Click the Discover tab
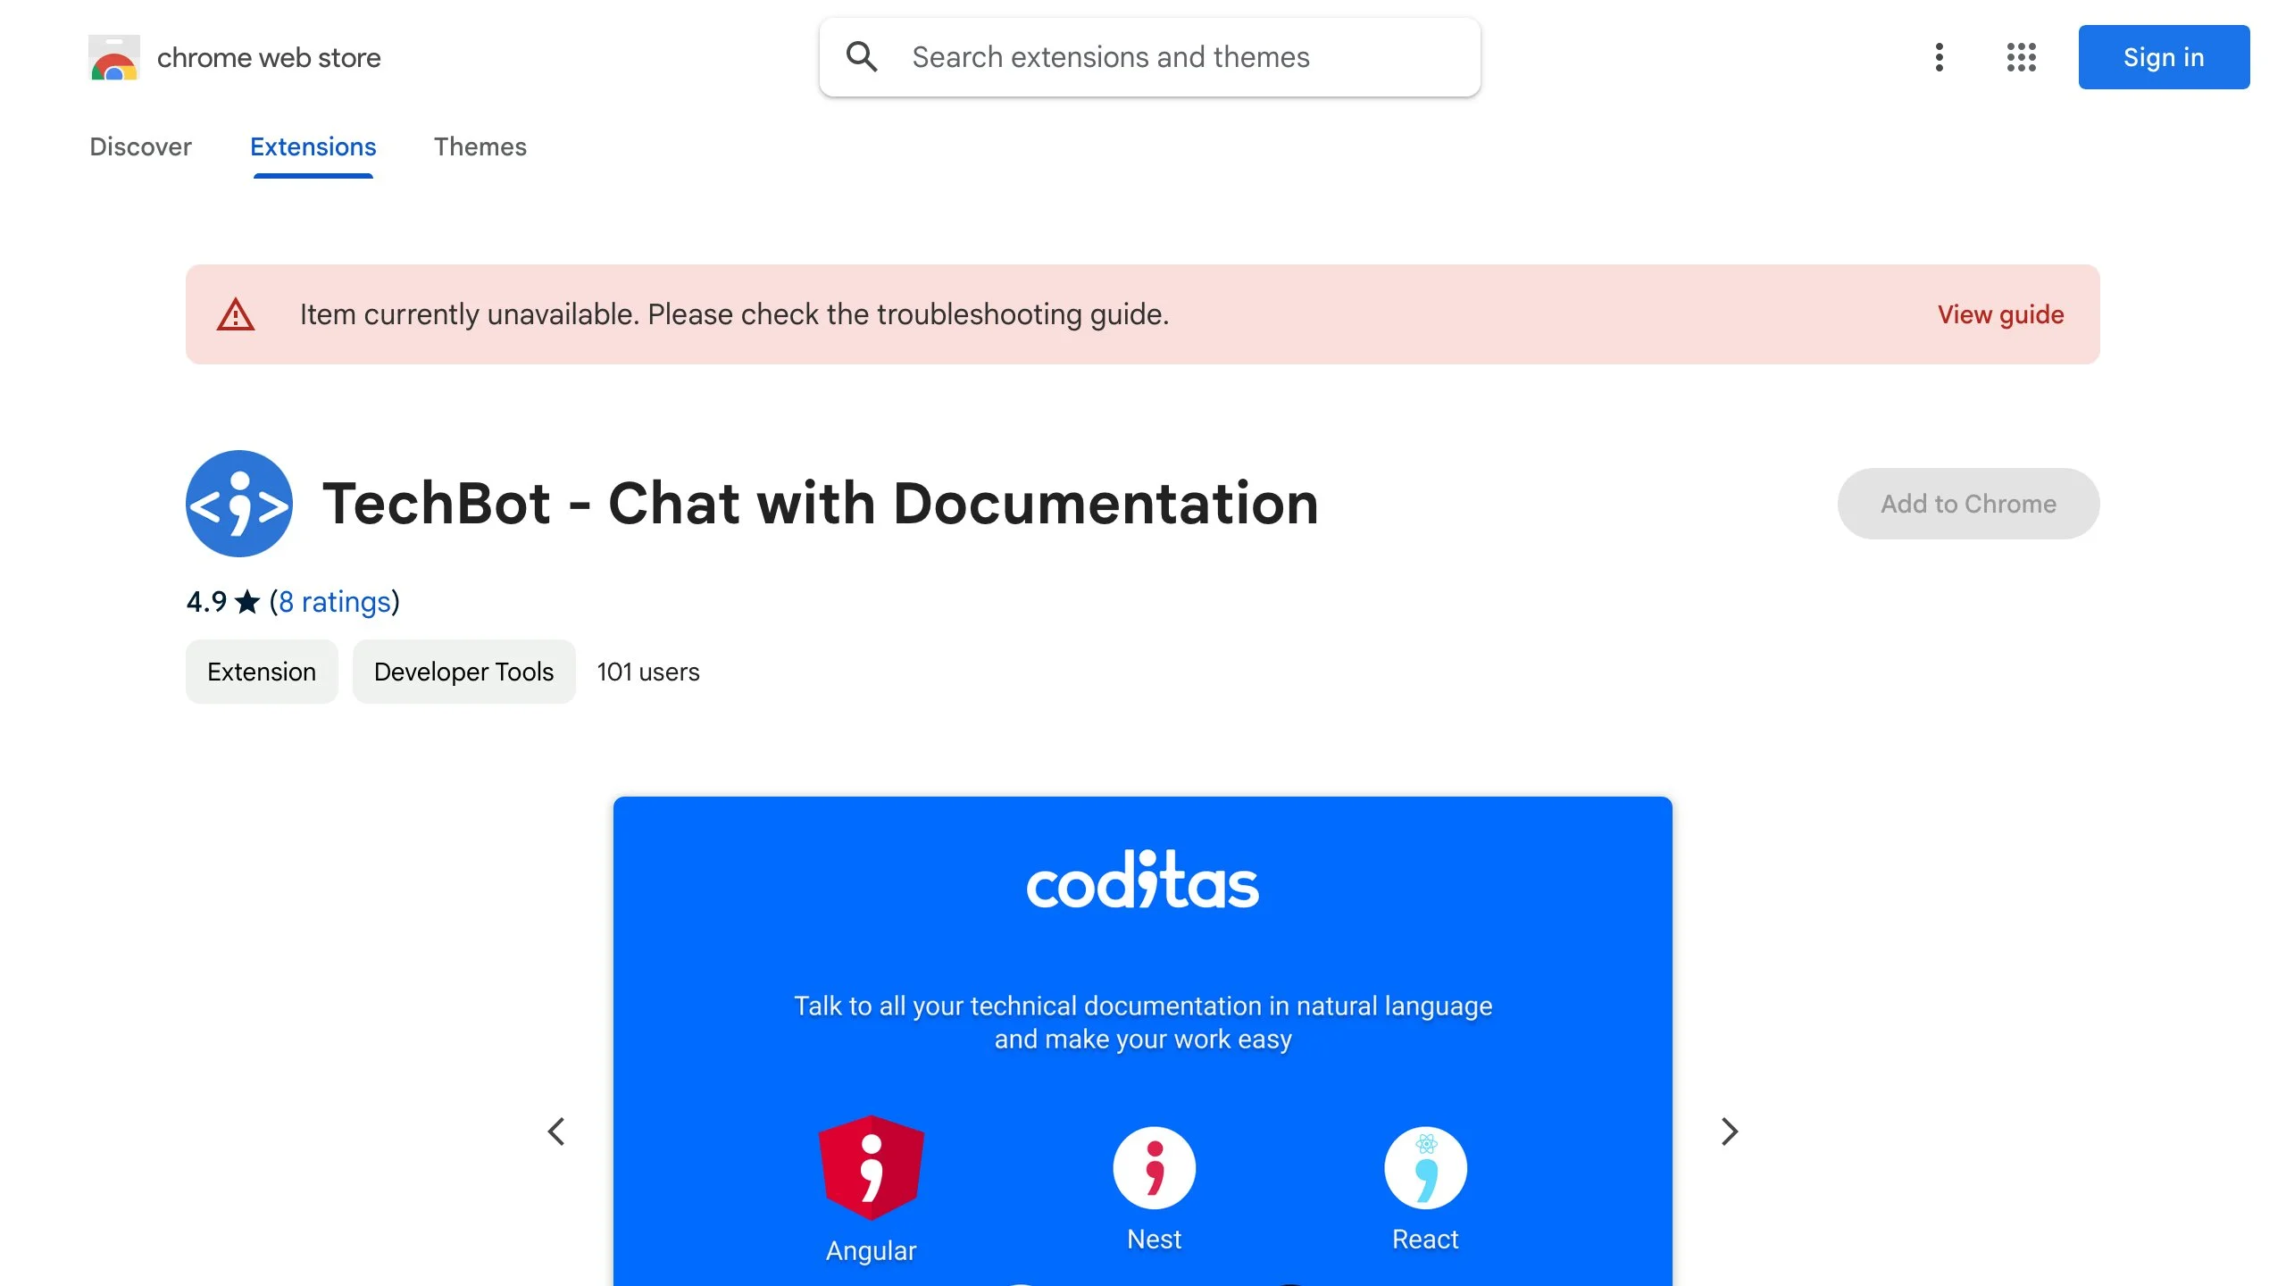The height and width of the screenshot is (1286, 2286). click(139, 146)
